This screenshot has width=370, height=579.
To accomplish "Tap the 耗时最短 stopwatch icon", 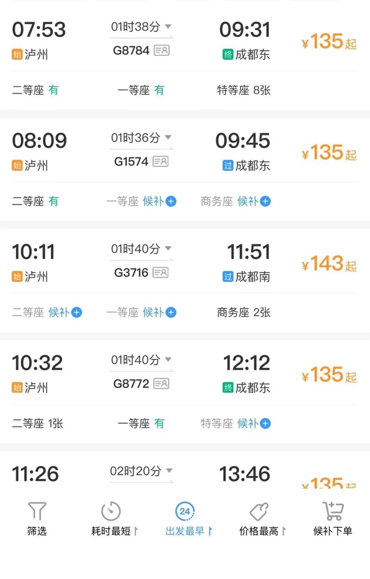I will click(110, 511).
